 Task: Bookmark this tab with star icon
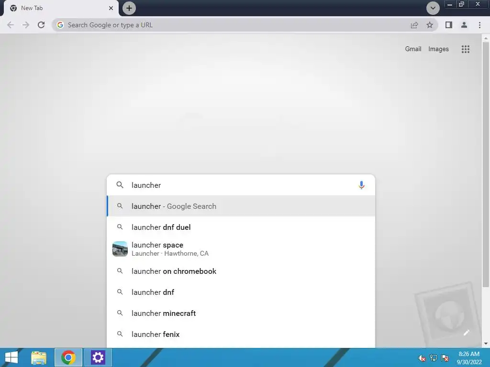click(430, 25)
